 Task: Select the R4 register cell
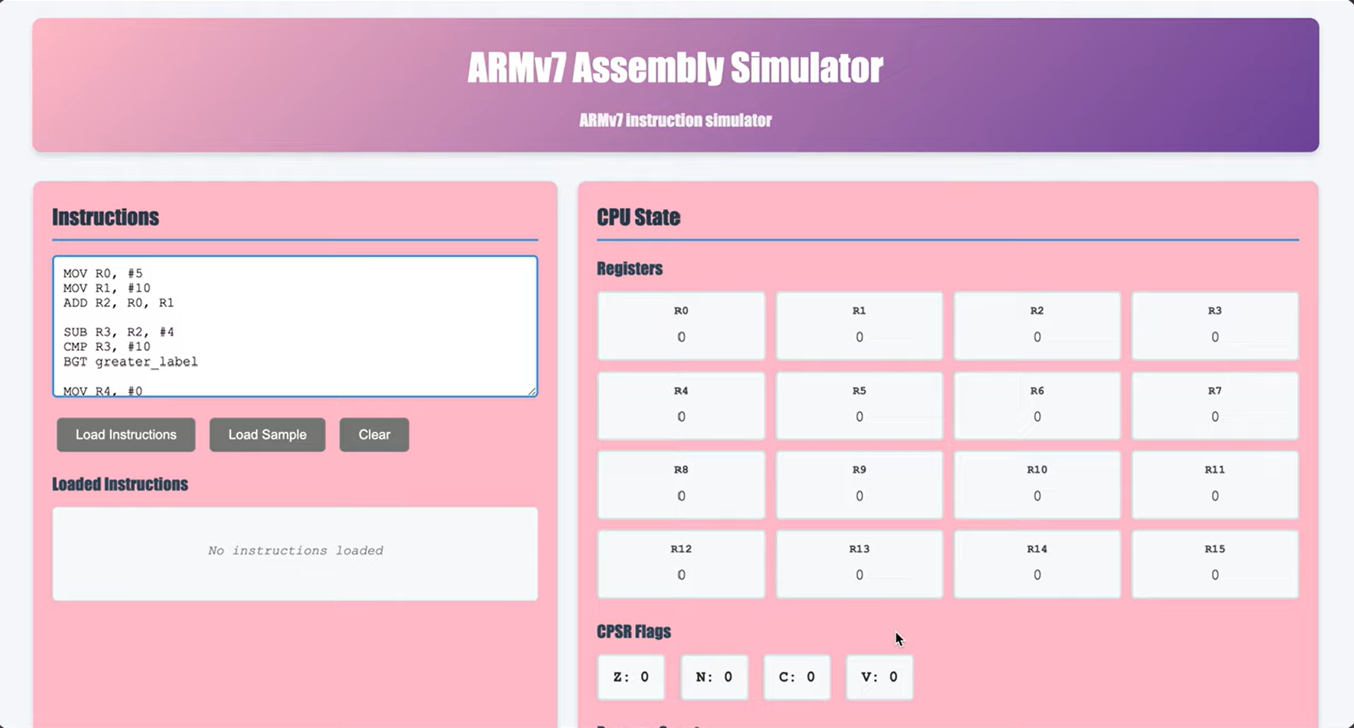point(681,405)
